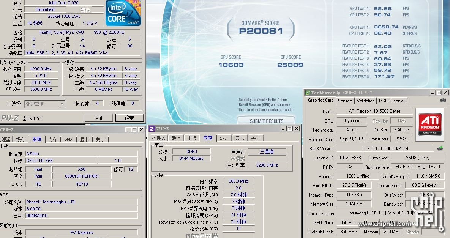Click the motherboard model field DFI LP UT X58
This screenshot has width=450, height=238.
point(61,161)
